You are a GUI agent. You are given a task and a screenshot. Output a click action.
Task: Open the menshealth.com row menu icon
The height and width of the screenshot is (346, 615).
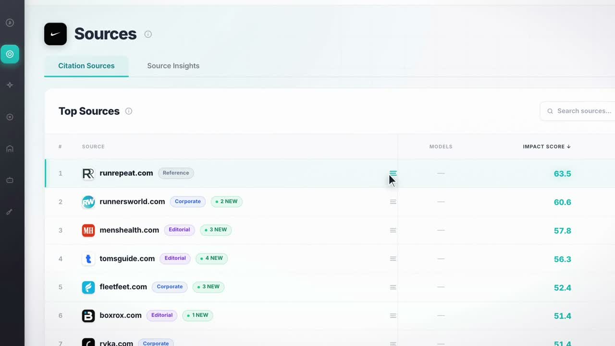(x=393, y=230)
